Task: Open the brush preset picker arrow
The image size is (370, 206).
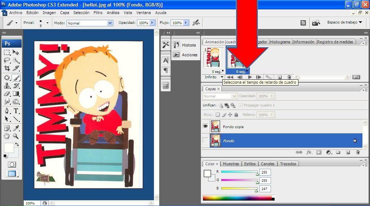Action: [x=47, y=23]
